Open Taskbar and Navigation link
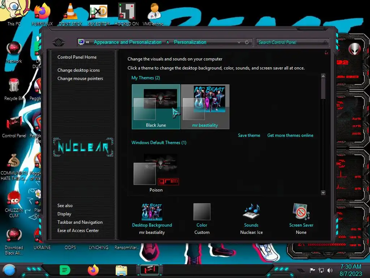This screenshot has width=370, height=278. [80, 222]
